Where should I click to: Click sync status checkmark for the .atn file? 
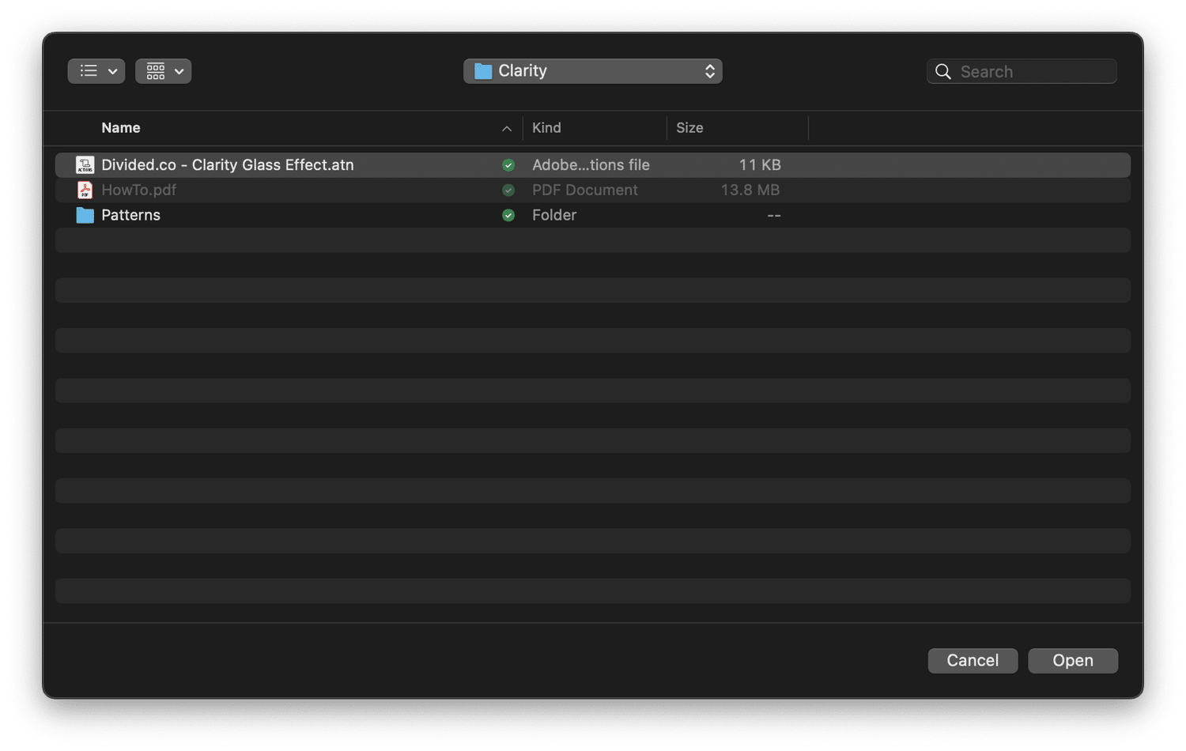click(508, 165)
